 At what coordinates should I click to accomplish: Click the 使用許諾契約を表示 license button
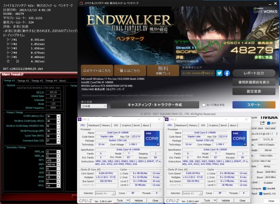254,82
